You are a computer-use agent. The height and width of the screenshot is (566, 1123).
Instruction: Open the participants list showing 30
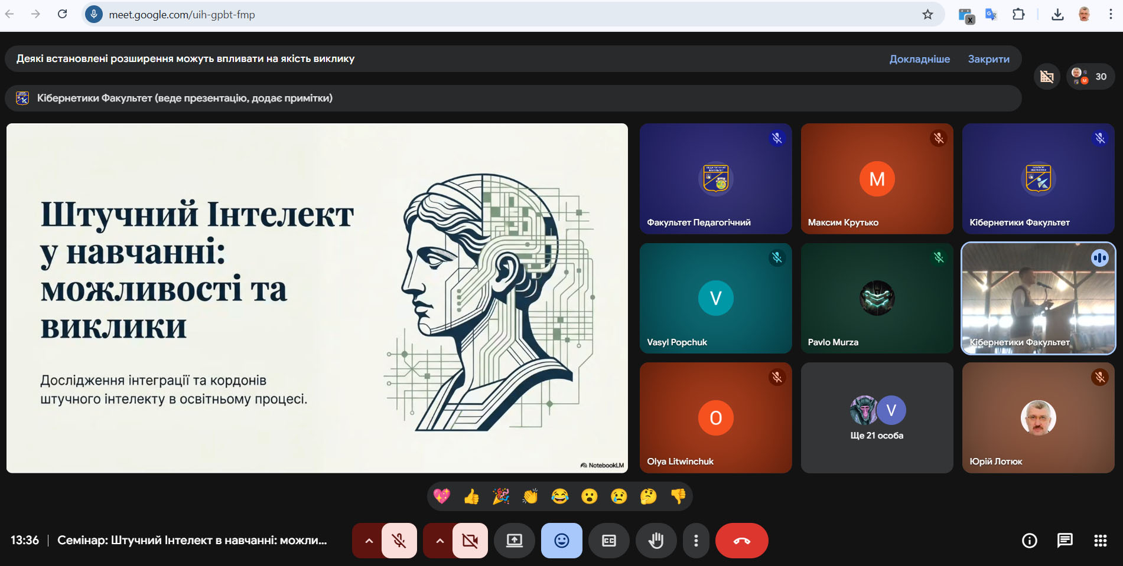pos(1091,77)
